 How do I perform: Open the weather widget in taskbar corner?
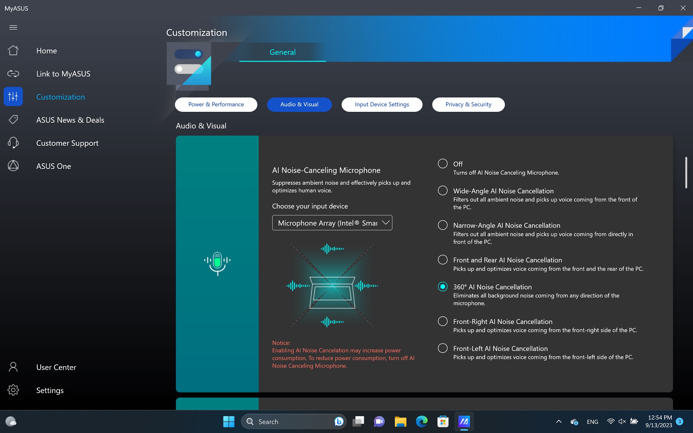point(11,421)
